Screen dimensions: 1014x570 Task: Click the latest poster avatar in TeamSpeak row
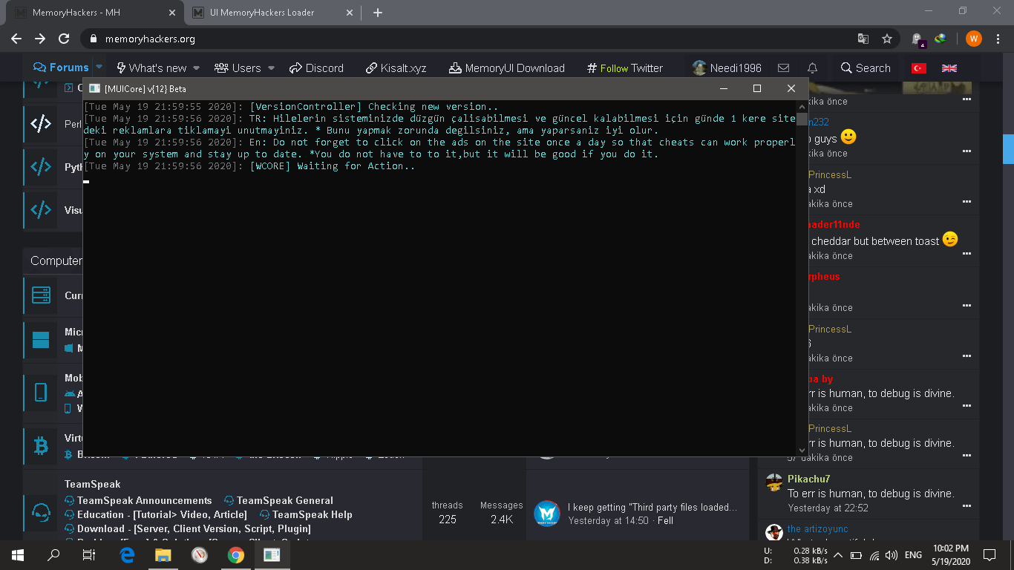coord(547,514)
